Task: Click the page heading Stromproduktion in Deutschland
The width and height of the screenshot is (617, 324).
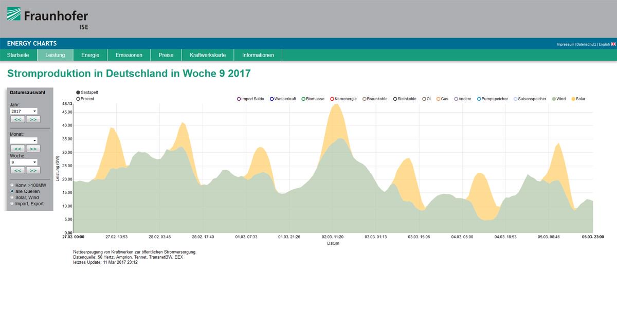Action: [129, 74]
